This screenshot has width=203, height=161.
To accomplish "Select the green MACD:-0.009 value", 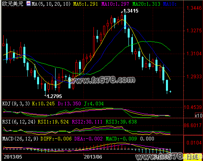I will point(121,139).
